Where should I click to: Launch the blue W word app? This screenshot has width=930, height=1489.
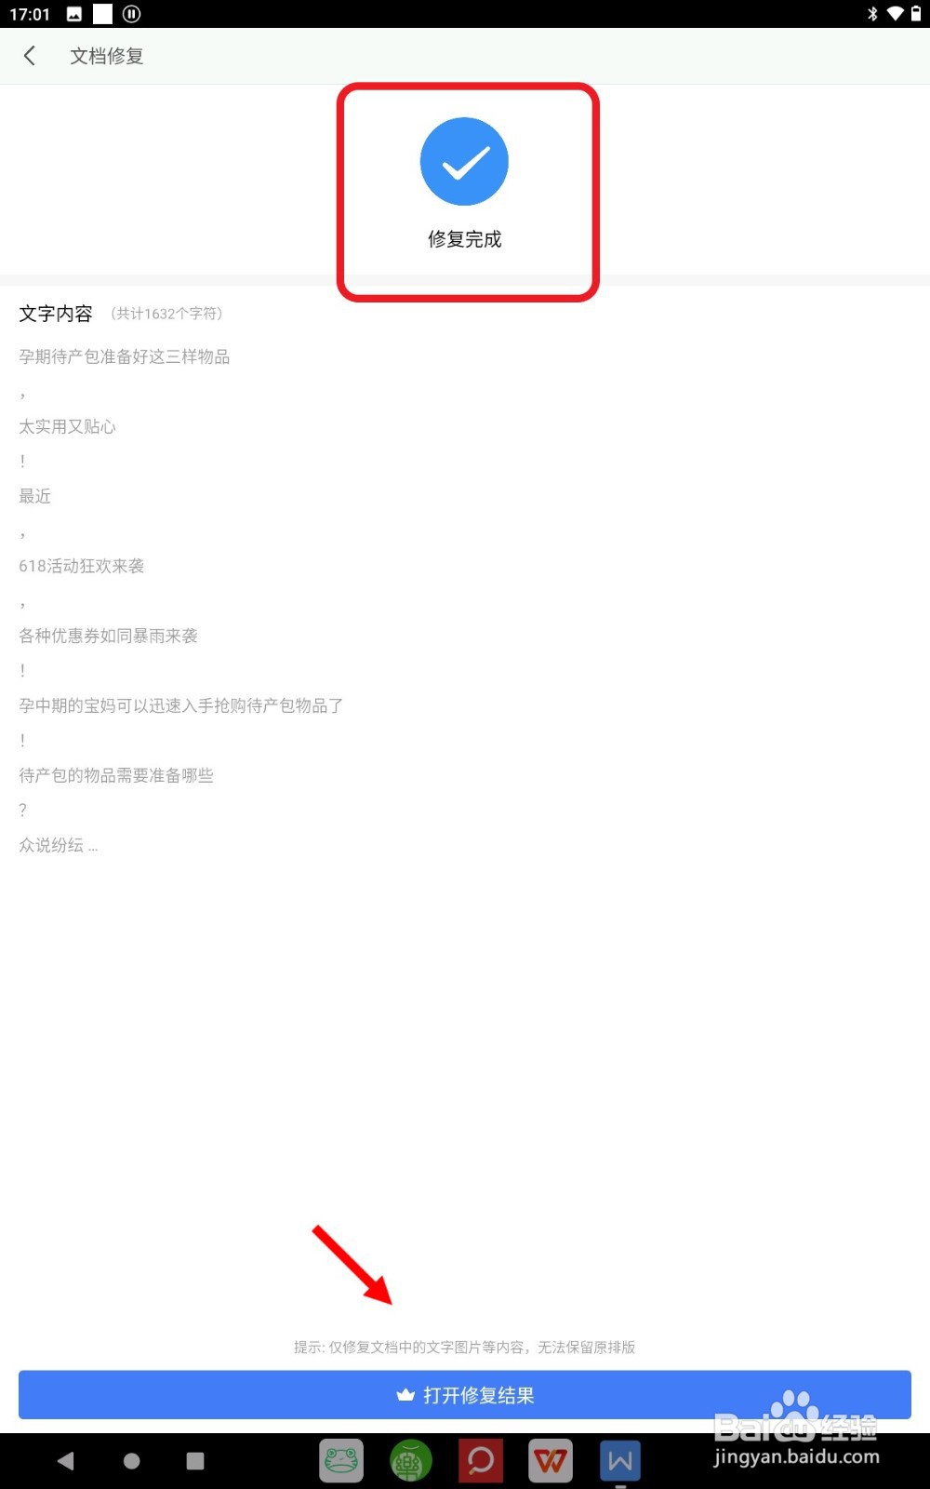(620, 1460)
